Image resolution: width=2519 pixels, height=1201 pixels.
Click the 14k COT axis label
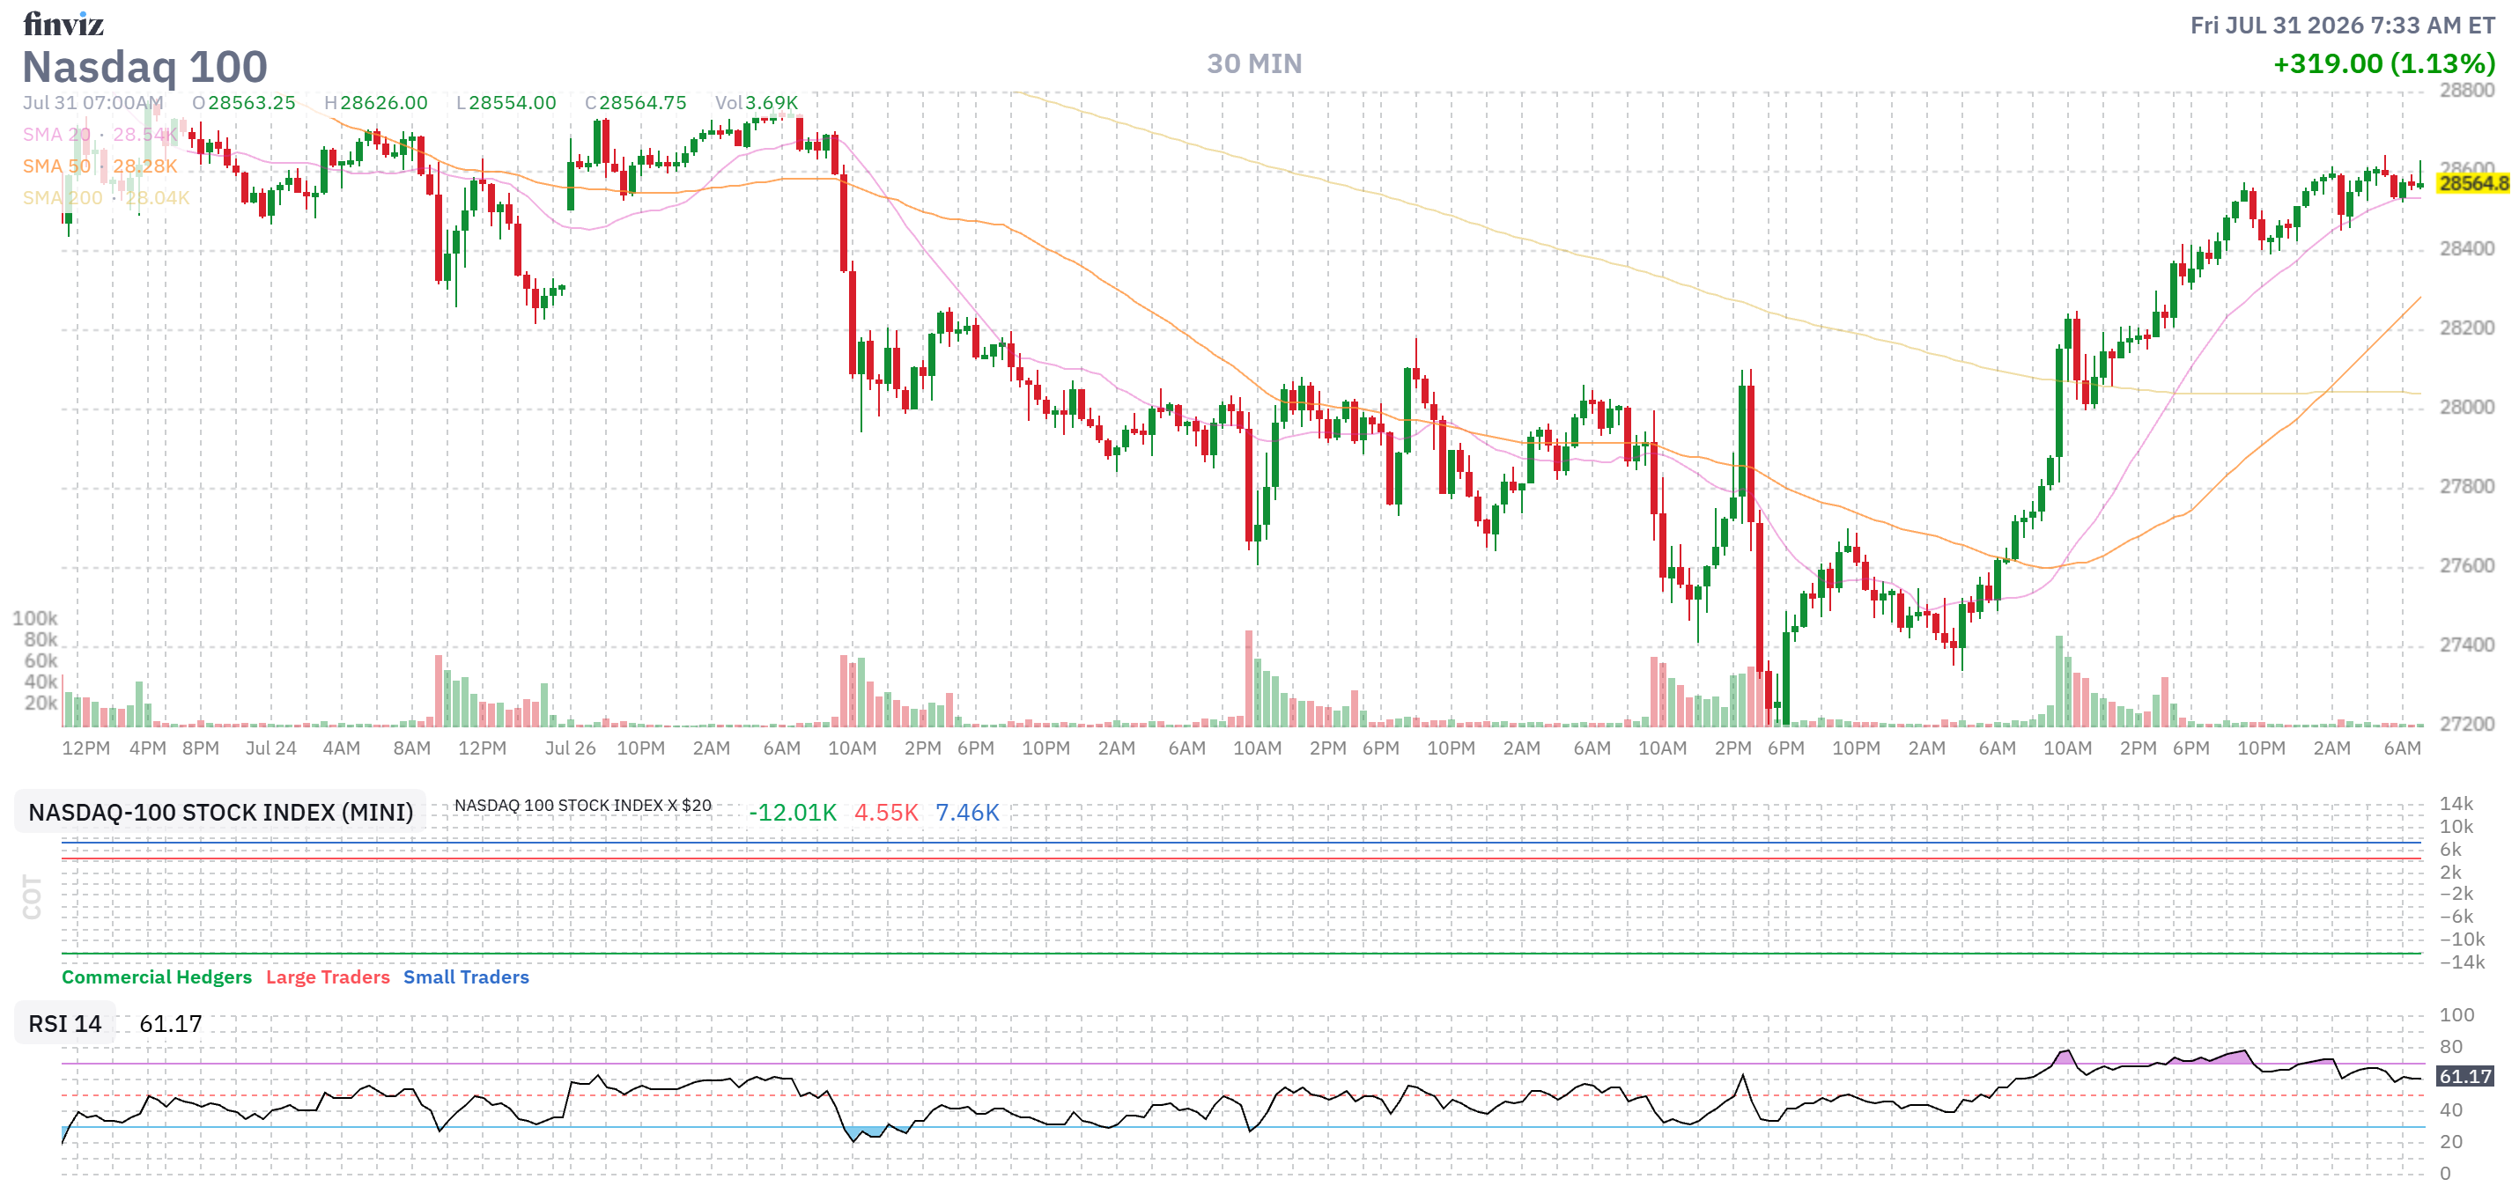(x=2456, y=803)
